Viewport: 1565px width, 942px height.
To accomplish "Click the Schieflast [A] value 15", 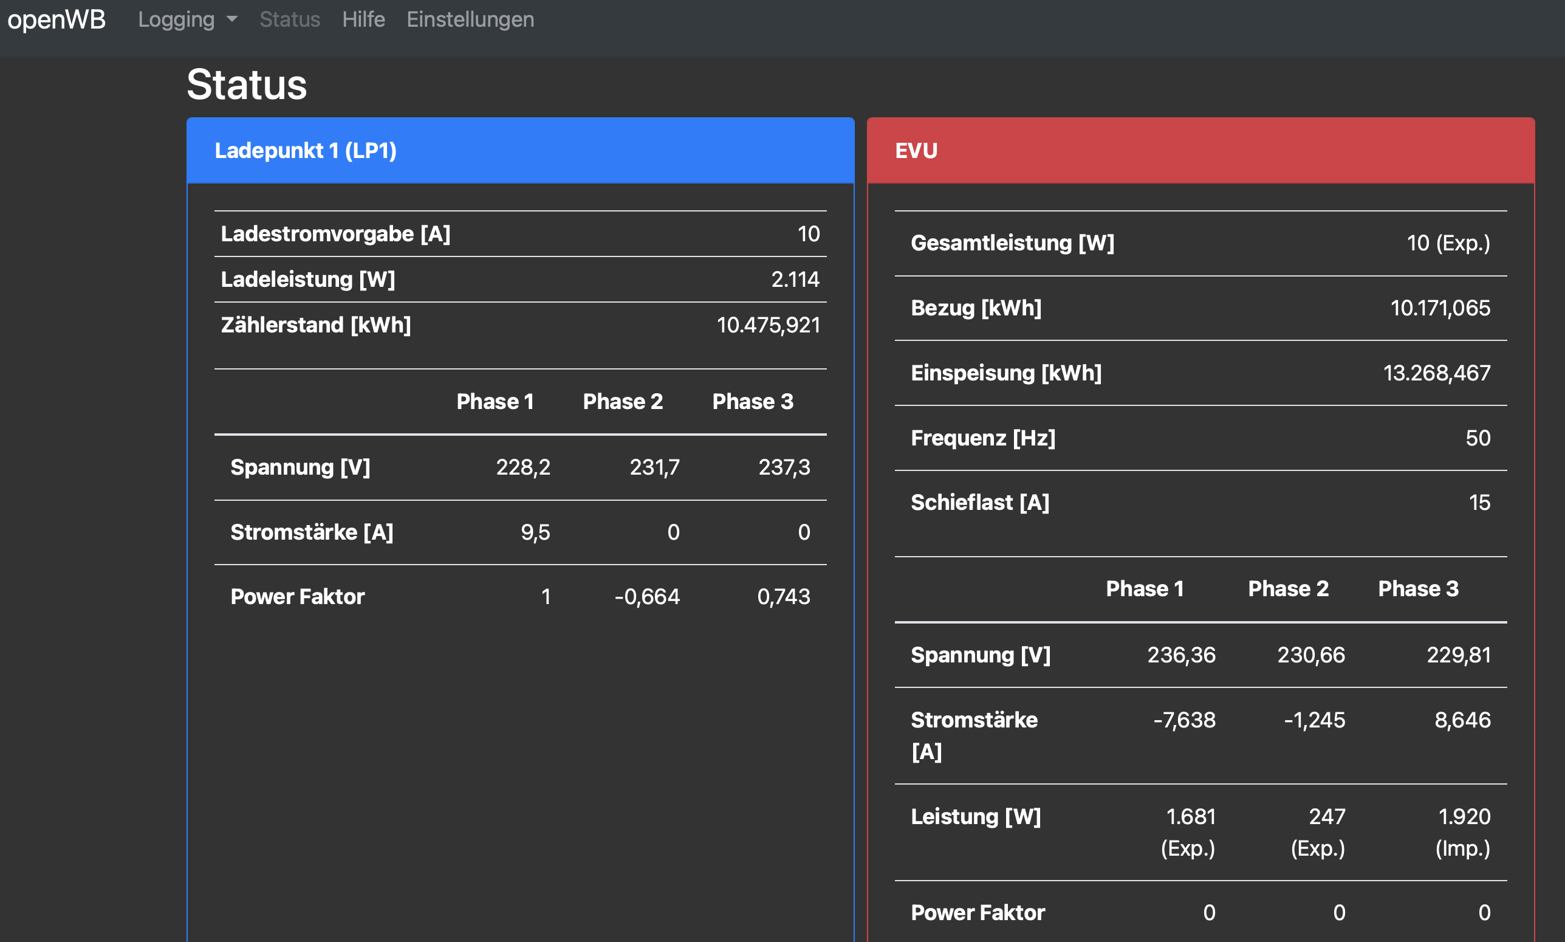I will (1479, 503).
